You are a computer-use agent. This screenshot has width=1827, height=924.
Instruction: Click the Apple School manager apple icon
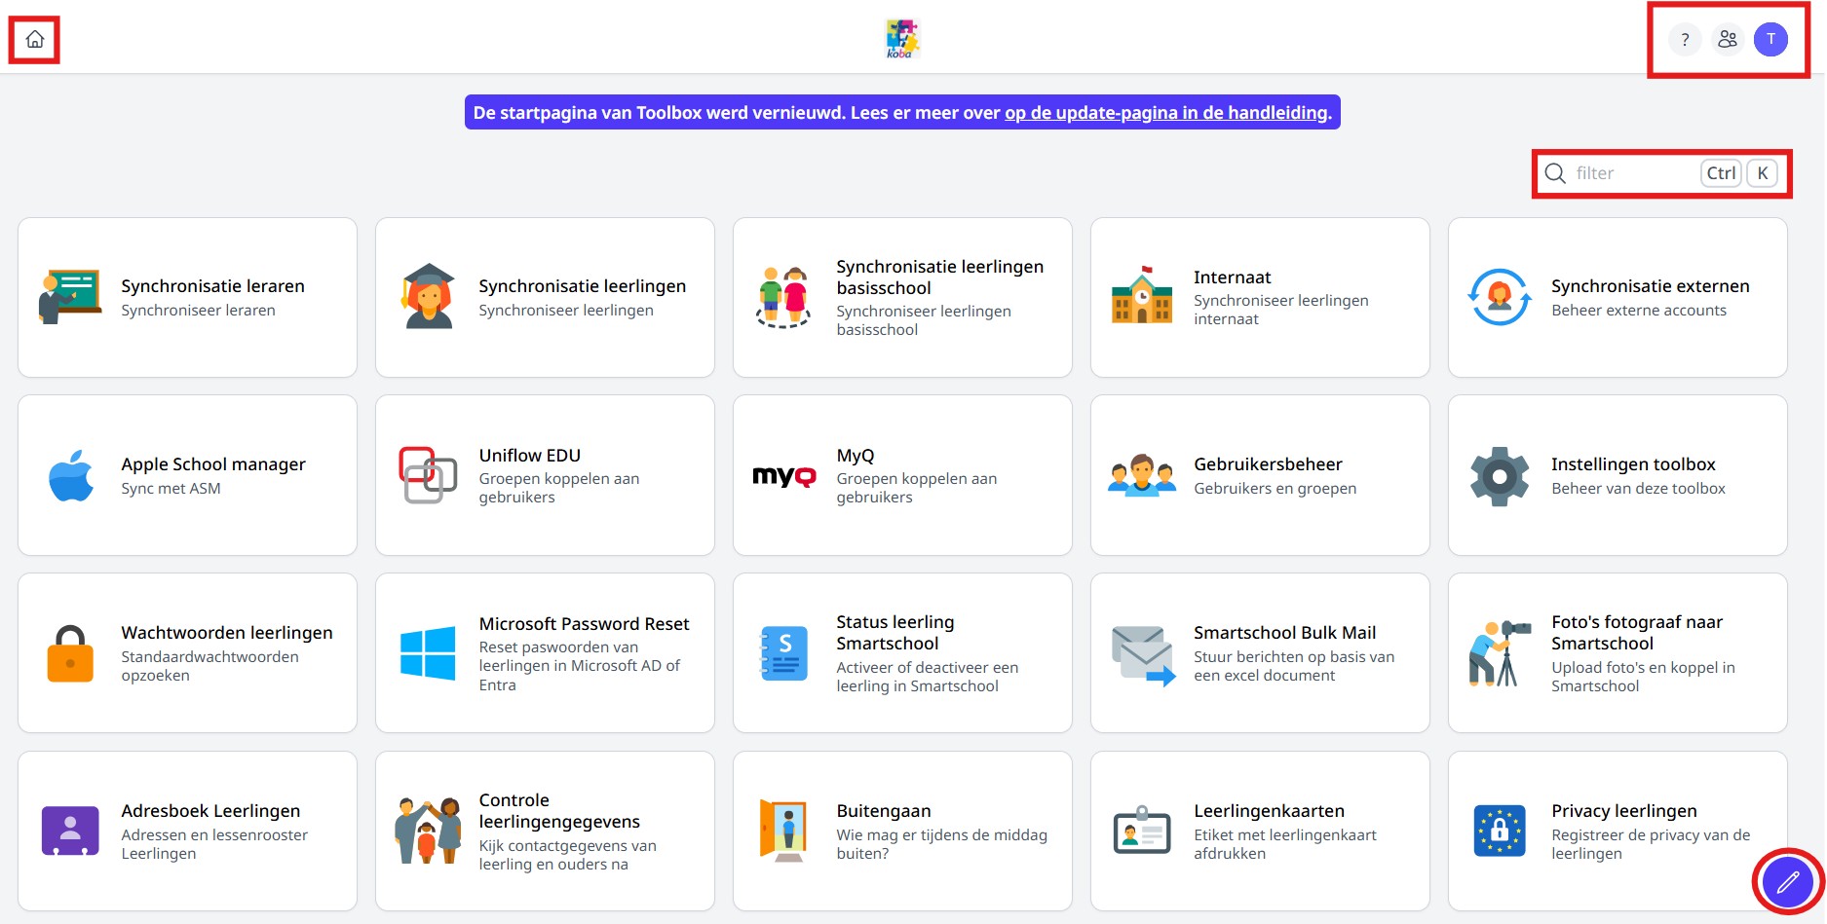click(x=71, y=476)
